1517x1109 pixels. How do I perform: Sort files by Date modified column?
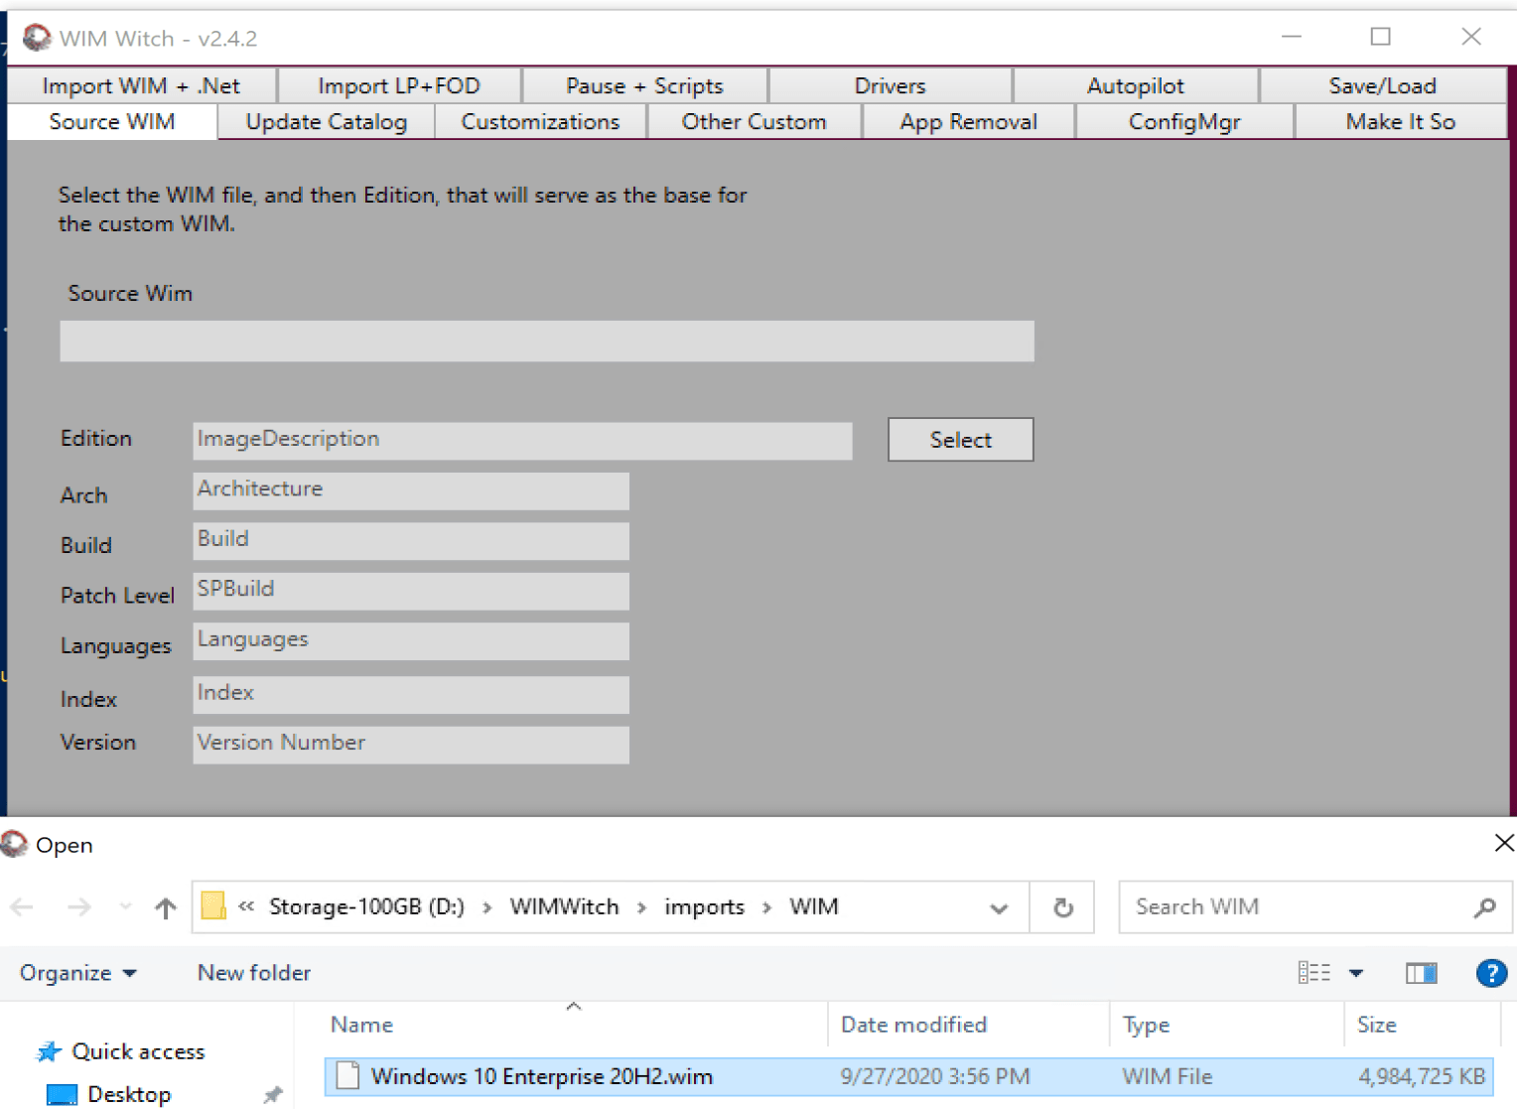913,1025
